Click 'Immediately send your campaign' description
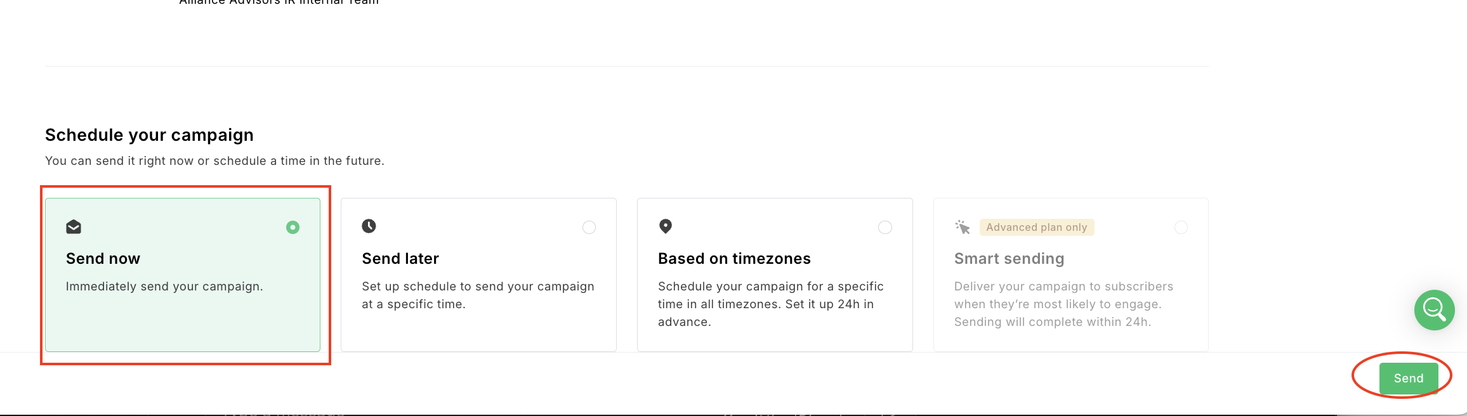The width and height of the screenshot is (1467, 416). pos(164,287)
